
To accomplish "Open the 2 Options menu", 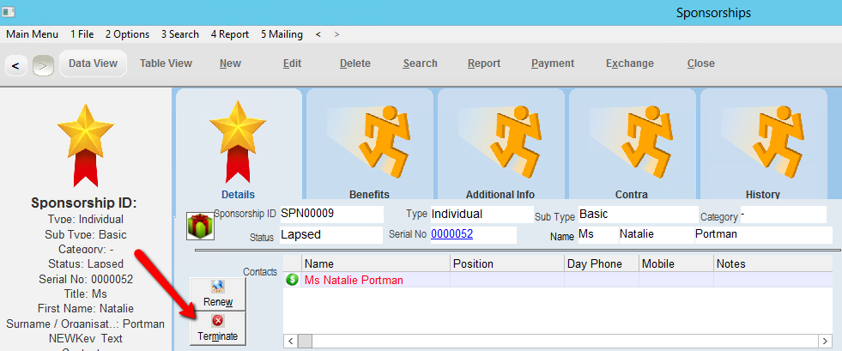I will pos(127,34).
